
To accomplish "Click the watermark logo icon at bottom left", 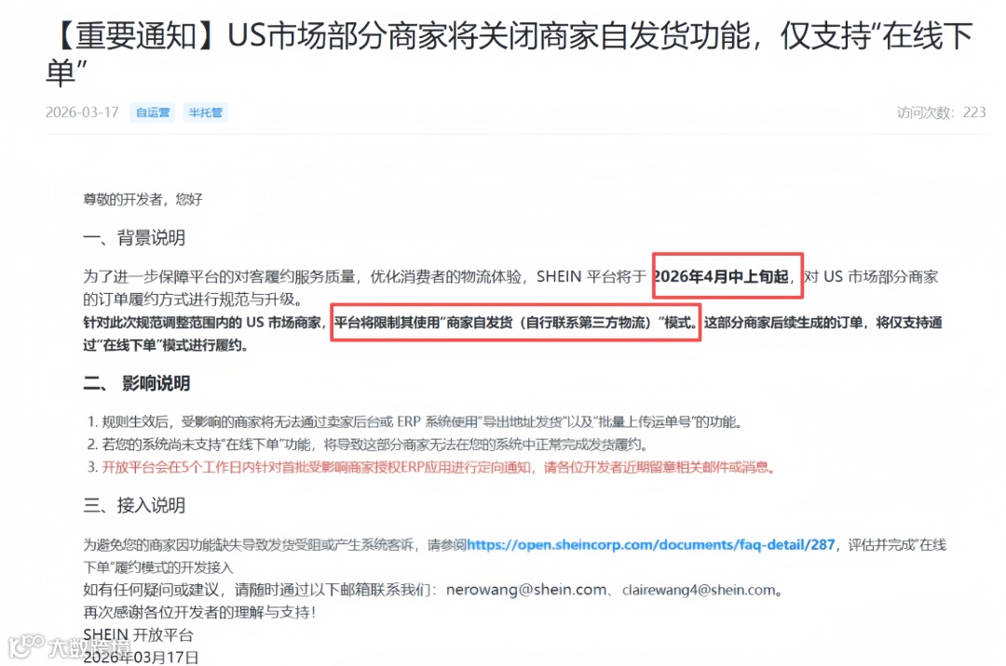I will [x=26, y=646].
